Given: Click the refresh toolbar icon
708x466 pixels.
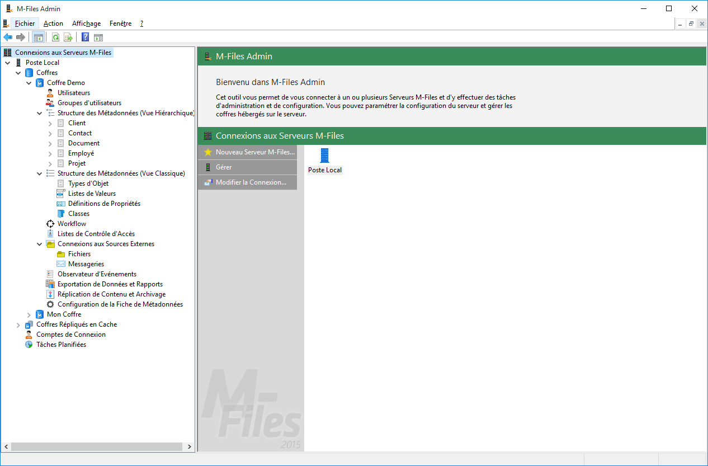Looking at the screenshot, I should (55, 37).
